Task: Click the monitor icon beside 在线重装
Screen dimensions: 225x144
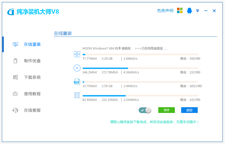Action: click(x=15, y=44)
